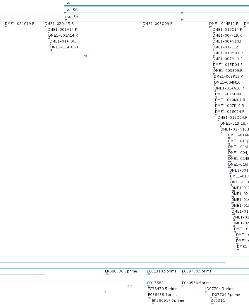Open the nvd-RA transcript label
The image size is (249, 305).
pos(71,9)
